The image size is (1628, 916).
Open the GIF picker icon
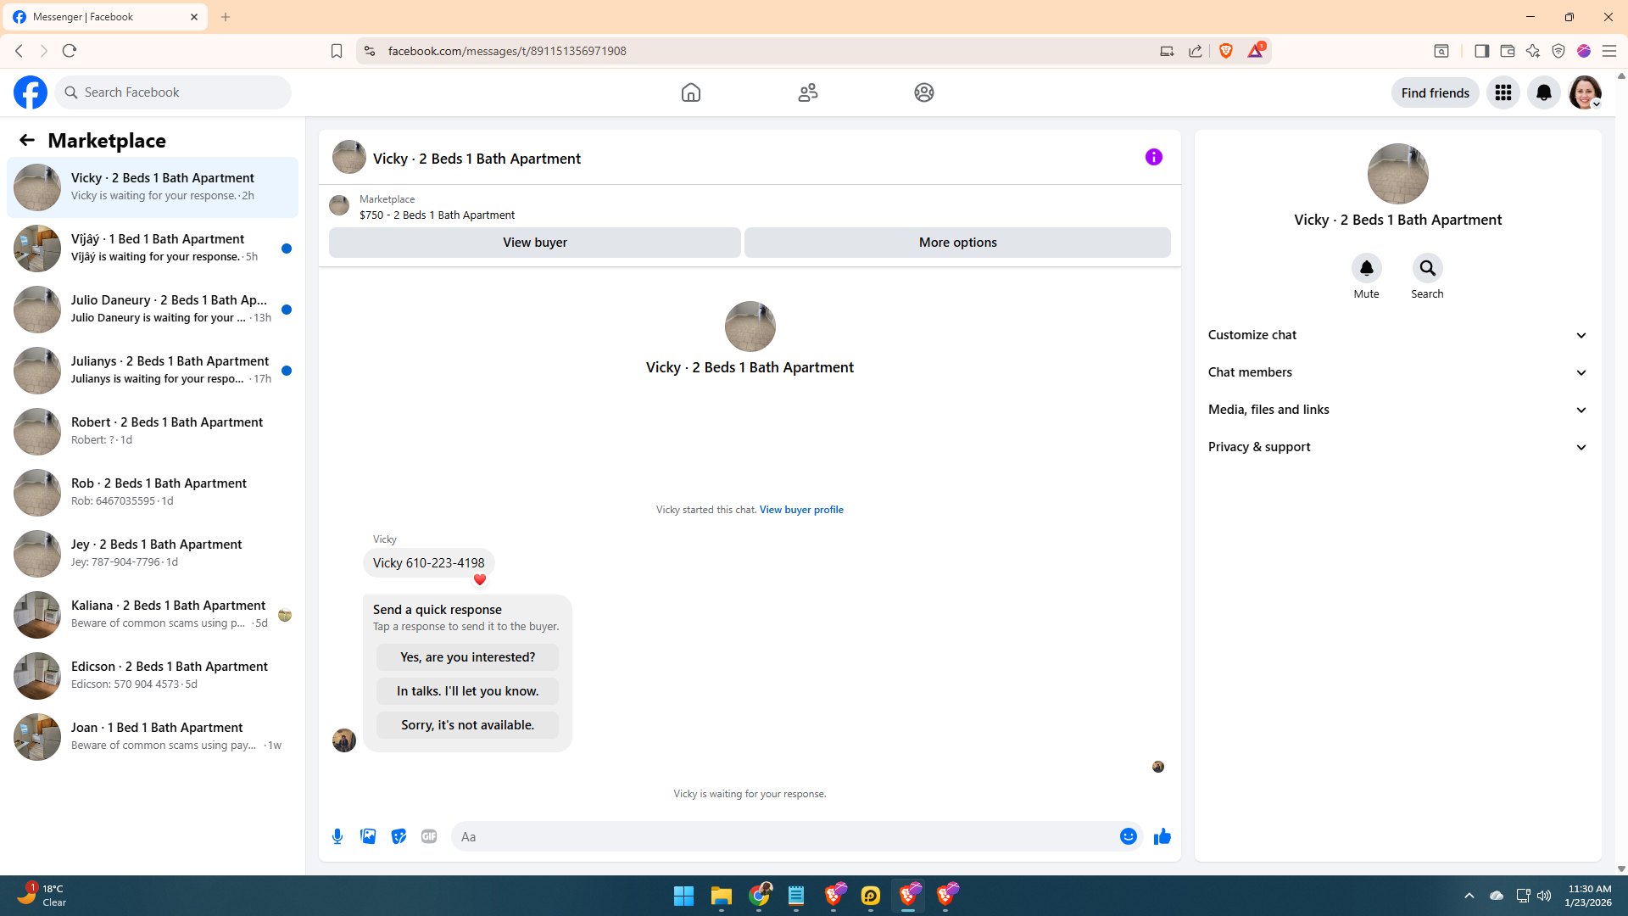coord(429,836)
